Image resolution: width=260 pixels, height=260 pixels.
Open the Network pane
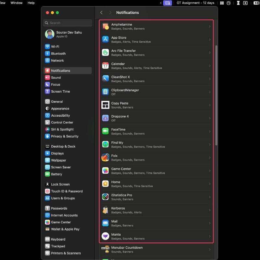tap(68, 60)
